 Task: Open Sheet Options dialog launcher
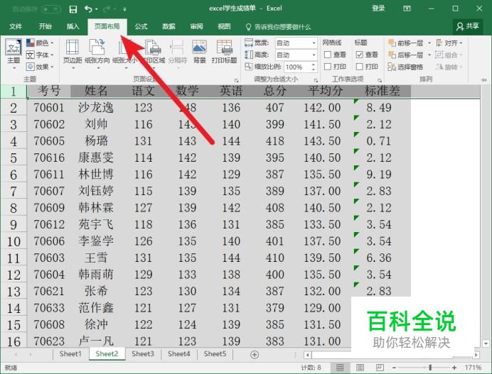coord(380,80)
